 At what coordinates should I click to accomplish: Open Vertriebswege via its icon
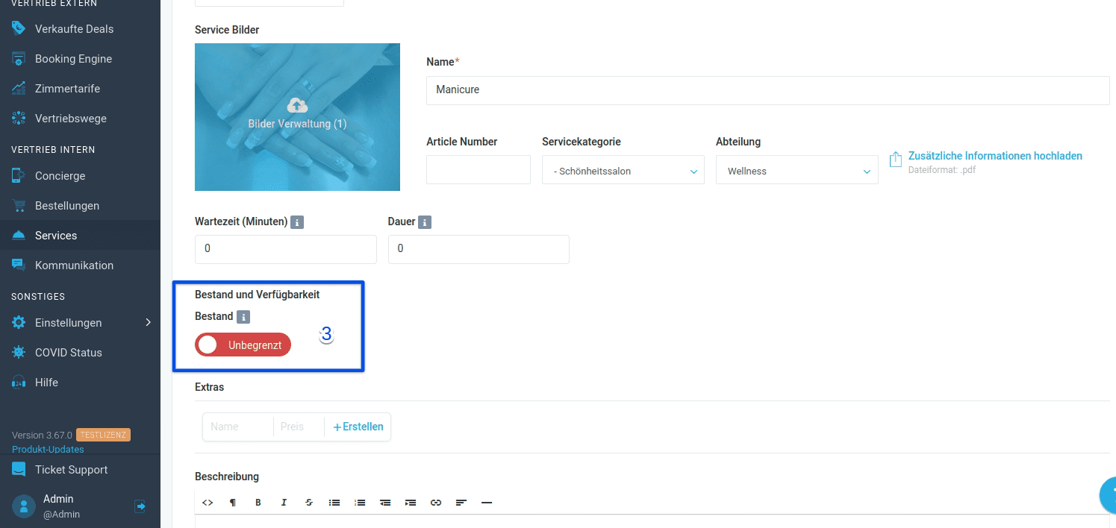(19, 119)
